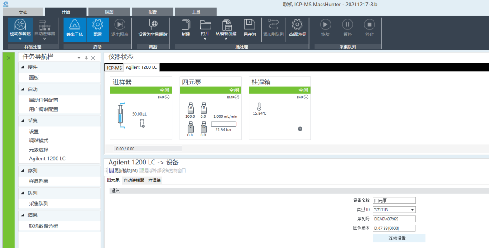Click the pause queue button (暂停)
Viewport: 489px width, 248px height.
point(347,24)
